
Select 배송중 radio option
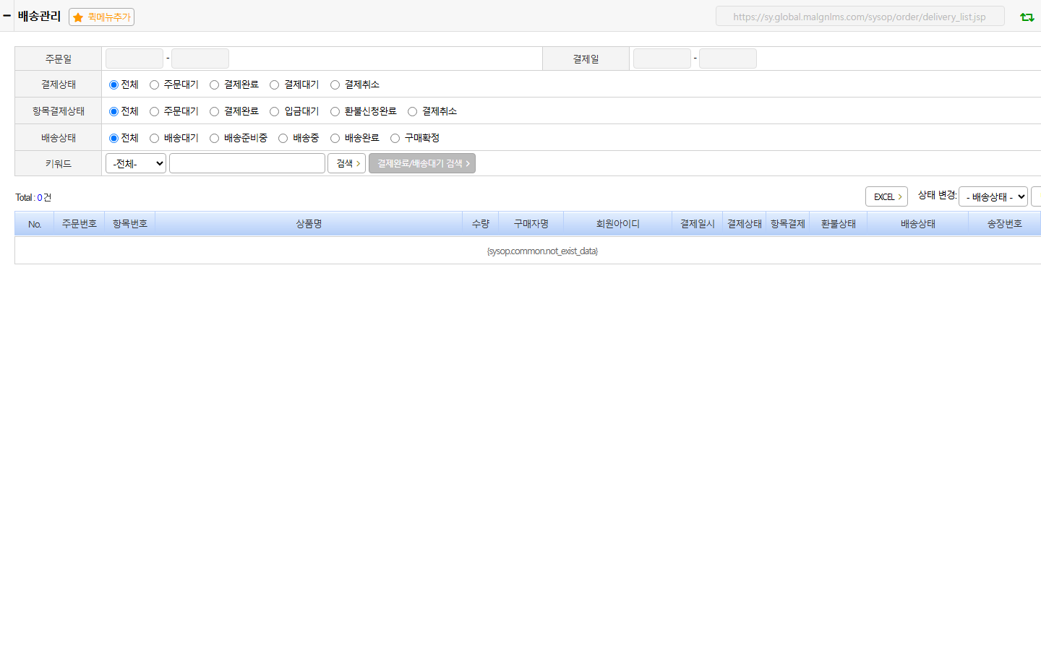coord(283,138)
